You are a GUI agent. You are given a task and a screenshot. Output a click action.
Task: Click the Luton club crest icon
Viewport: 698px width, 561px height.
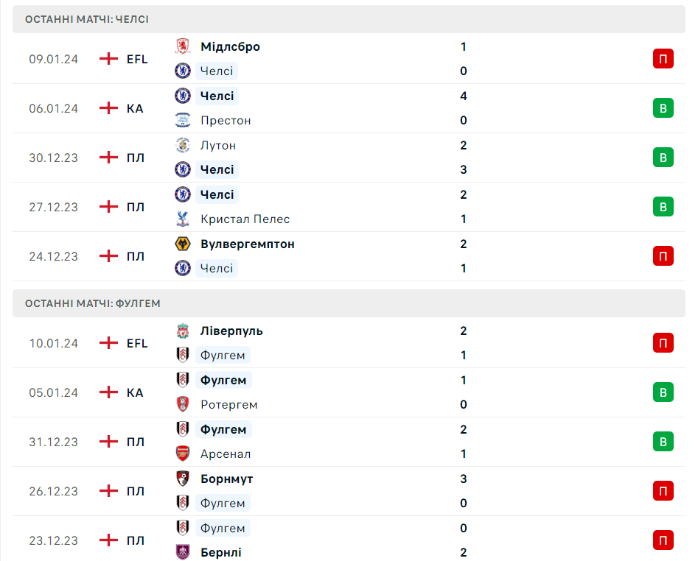[183, 145]
